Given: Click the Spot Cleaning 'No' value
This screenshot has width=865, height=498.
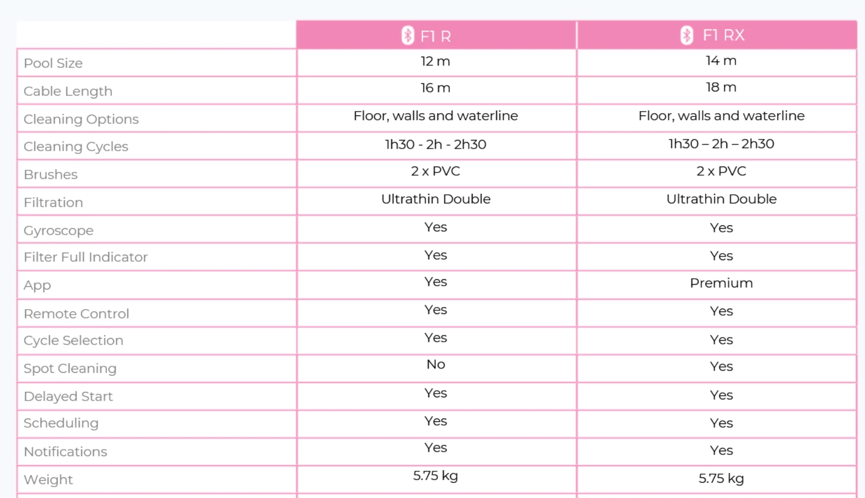Looking at the screenshot, I should coord(436,365).
